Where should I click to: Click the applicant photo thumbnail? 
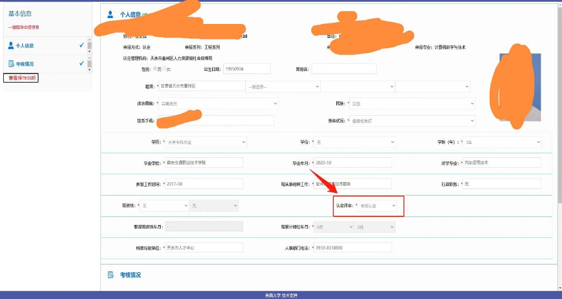click(x=518, y=88)
